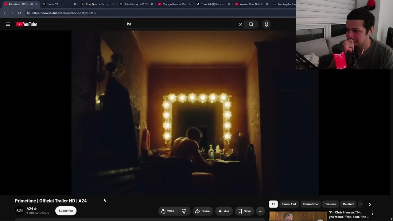The width and height of the screenshot is (393, 221).
Task: Mute the Primetime tab audio icon
Action: pos(31,4)
